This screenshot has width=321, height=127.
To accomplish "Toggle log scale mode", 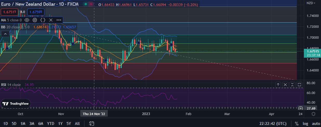I will [x=305, y=124].
